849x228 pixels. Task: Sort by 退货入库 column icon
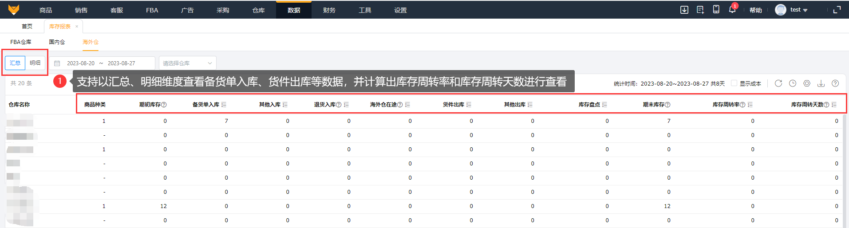click(x=346, y=105)
